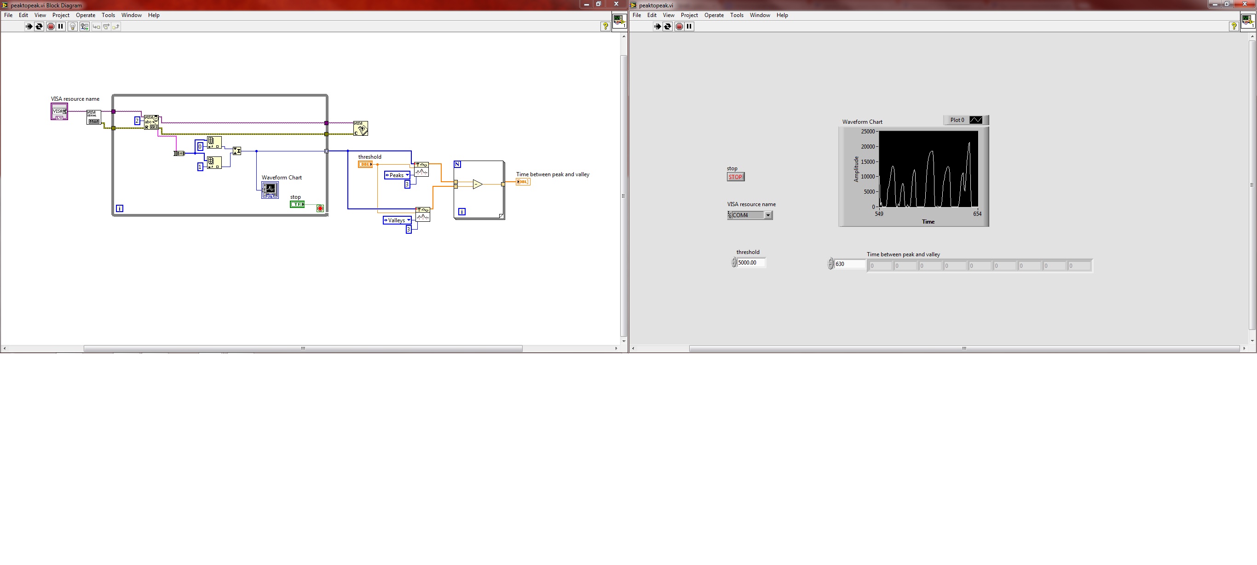Click Run Continuously on front panel toolbar
1257x565 pixels.
point(668,26)
